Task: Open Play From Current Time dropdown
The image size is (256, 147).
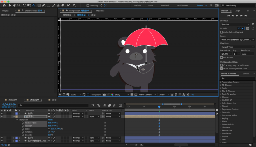Action: click(237, 47)
